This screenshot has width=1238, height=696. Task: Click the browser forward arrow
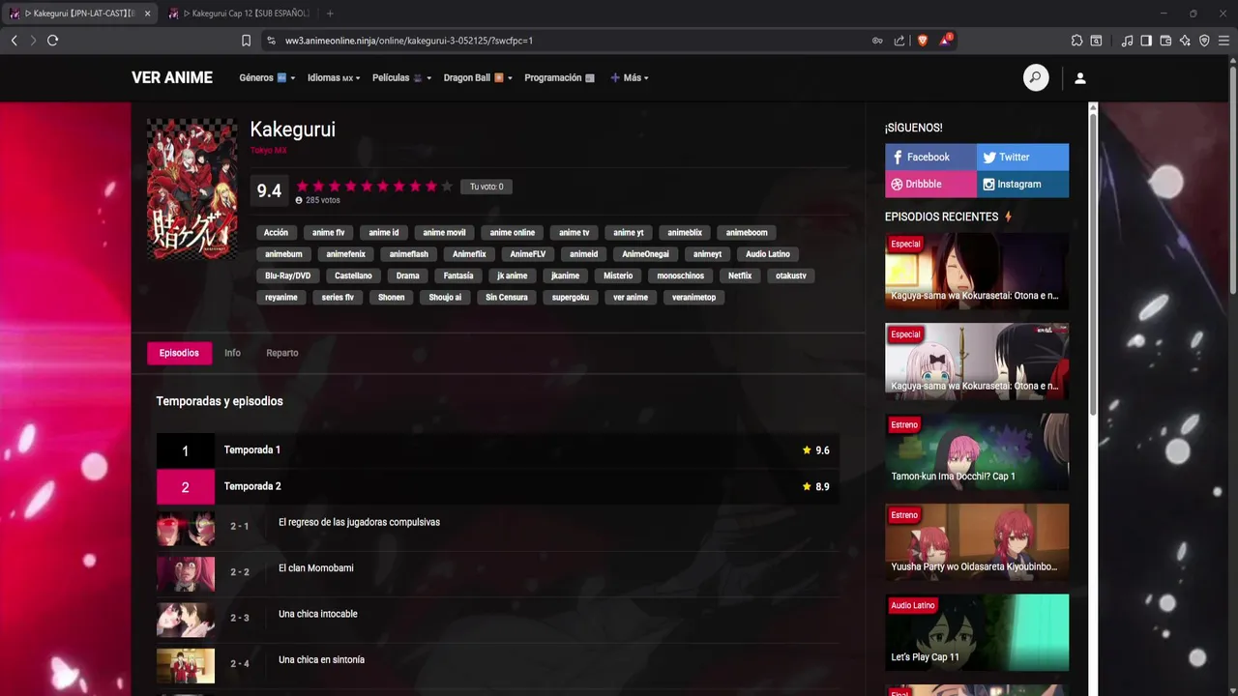pyautogui.click(x=33, y=41)
